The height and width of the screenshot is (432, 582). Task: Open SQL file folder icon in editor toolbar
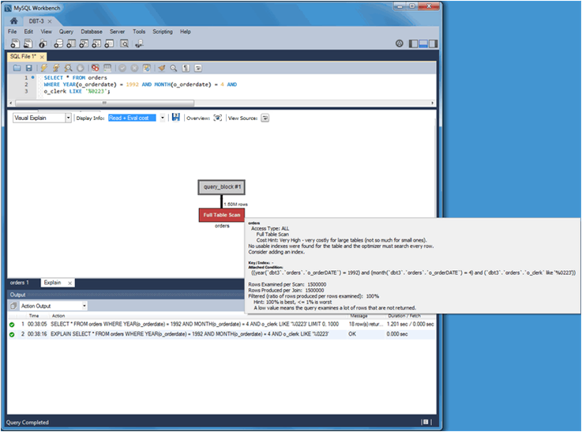17,68
